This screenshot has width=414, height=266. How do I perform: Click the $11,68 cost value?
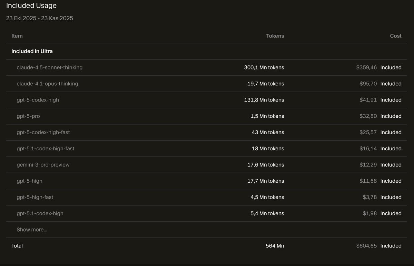coord(368,181)
